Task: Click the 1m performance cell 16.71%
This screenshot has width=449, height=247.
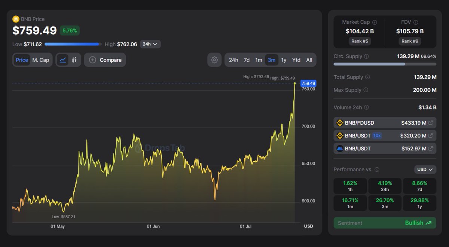Action: click(350, 203)
